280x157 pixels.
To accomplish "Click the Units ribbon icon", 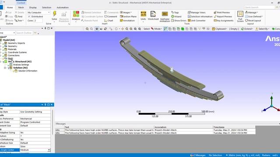I will [x=143, y=14].
